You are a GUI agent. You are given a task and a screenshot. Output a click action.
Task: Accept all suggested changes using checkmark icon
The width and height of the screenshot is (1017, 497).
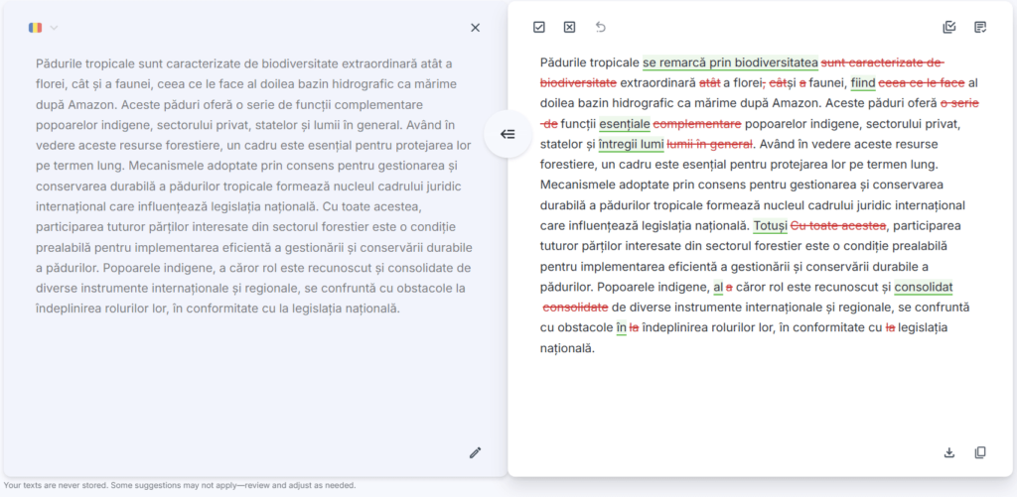coord(539,28)
